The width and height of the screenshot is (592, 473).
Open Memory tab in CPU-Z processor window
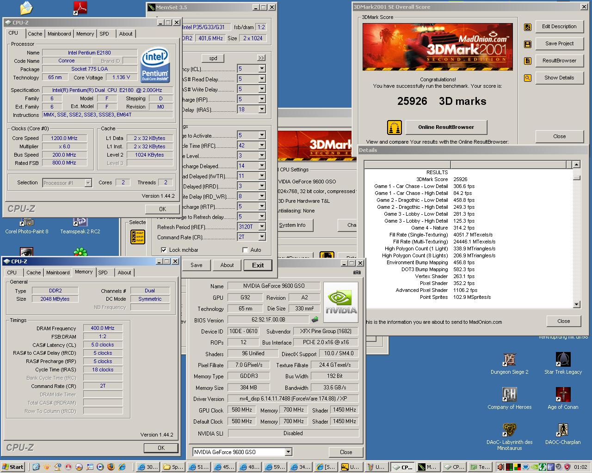tap(85, 34)
